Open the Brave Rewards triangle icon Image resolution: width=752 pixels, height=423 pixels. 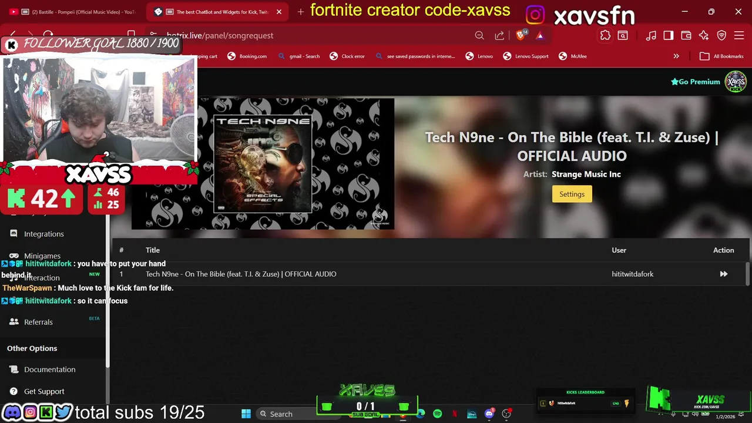click(x=539, y=35)
